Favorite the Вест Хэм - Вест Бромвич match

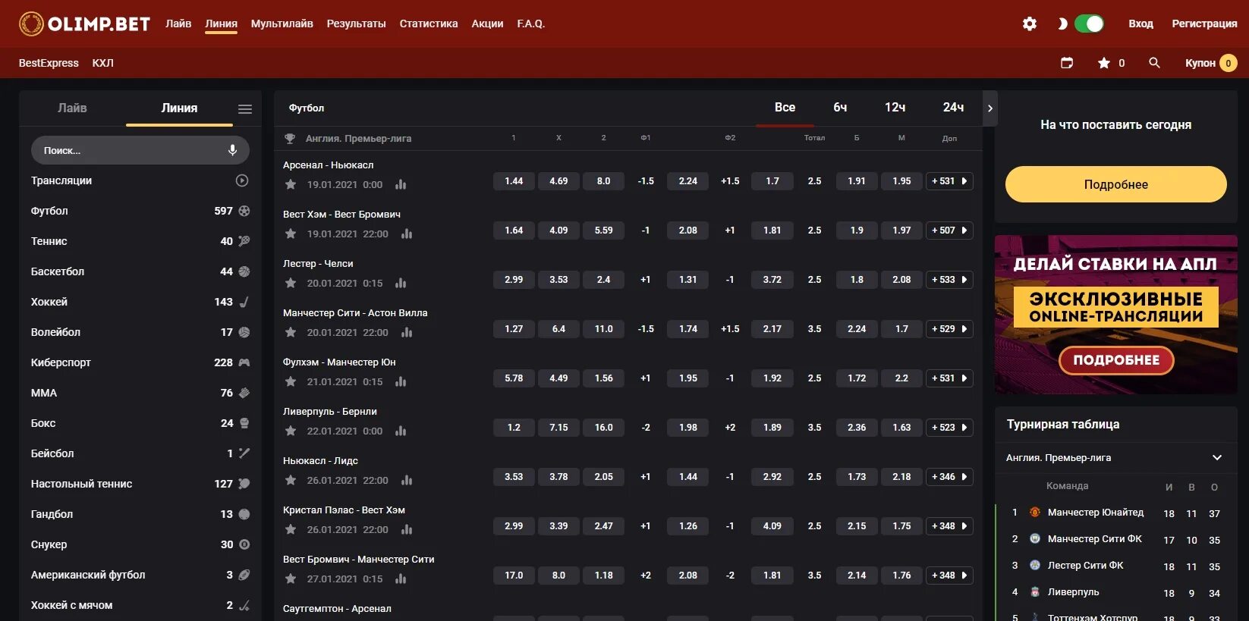click(290, 234)
